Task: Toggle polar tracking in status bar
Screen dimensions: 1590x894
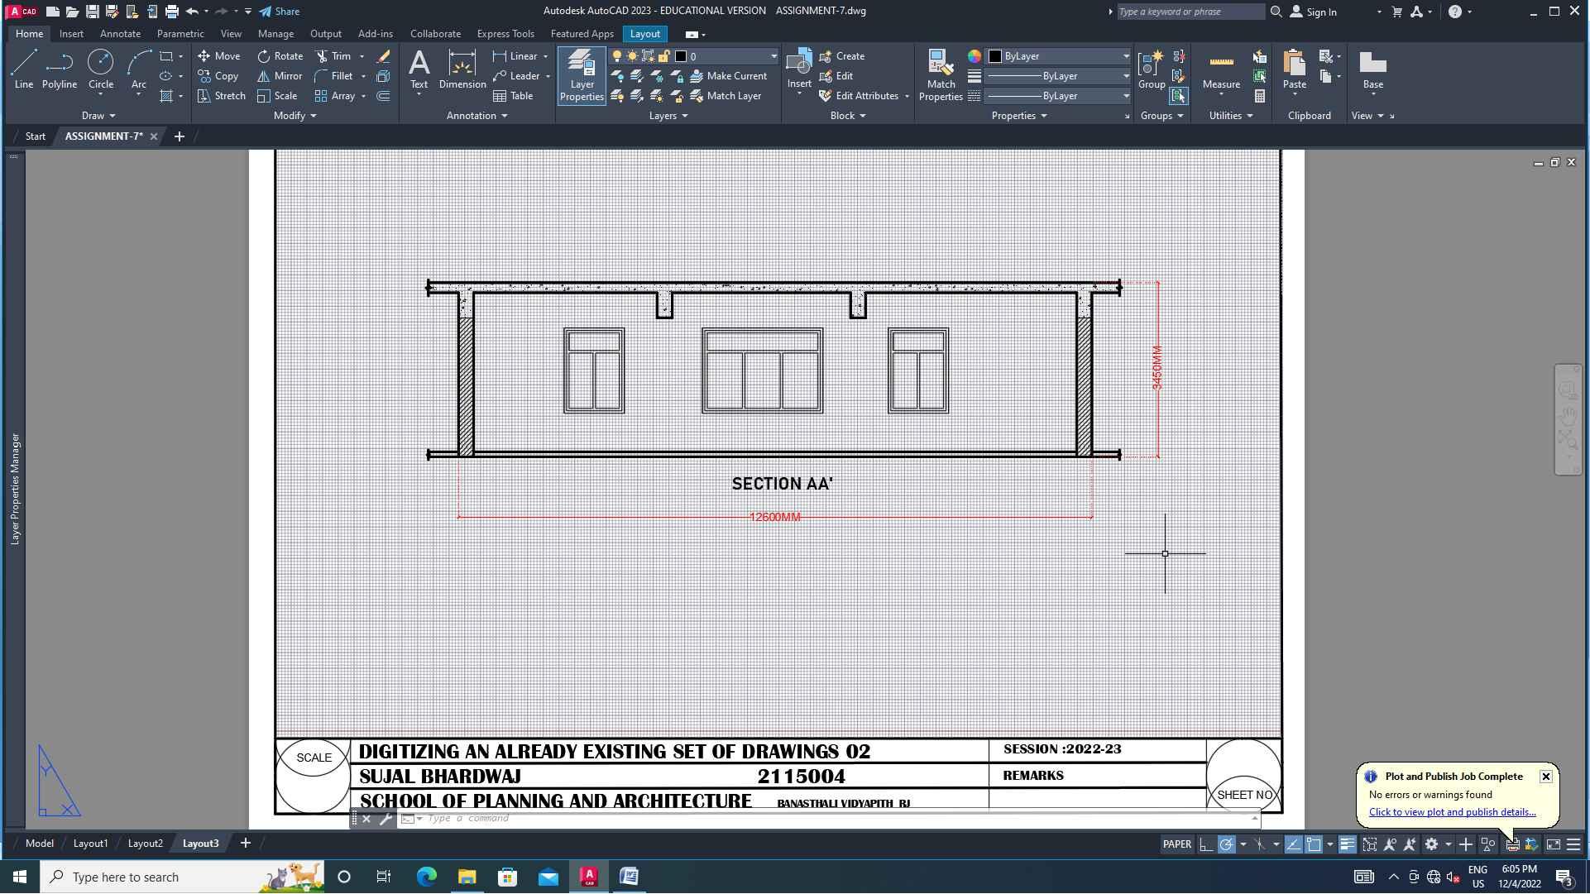Action: [x=1226, y=844]
